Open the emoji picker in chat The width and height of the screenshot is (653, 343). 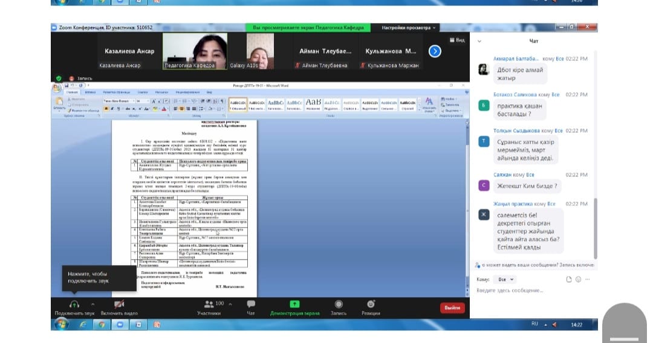[x=578, y=280]
